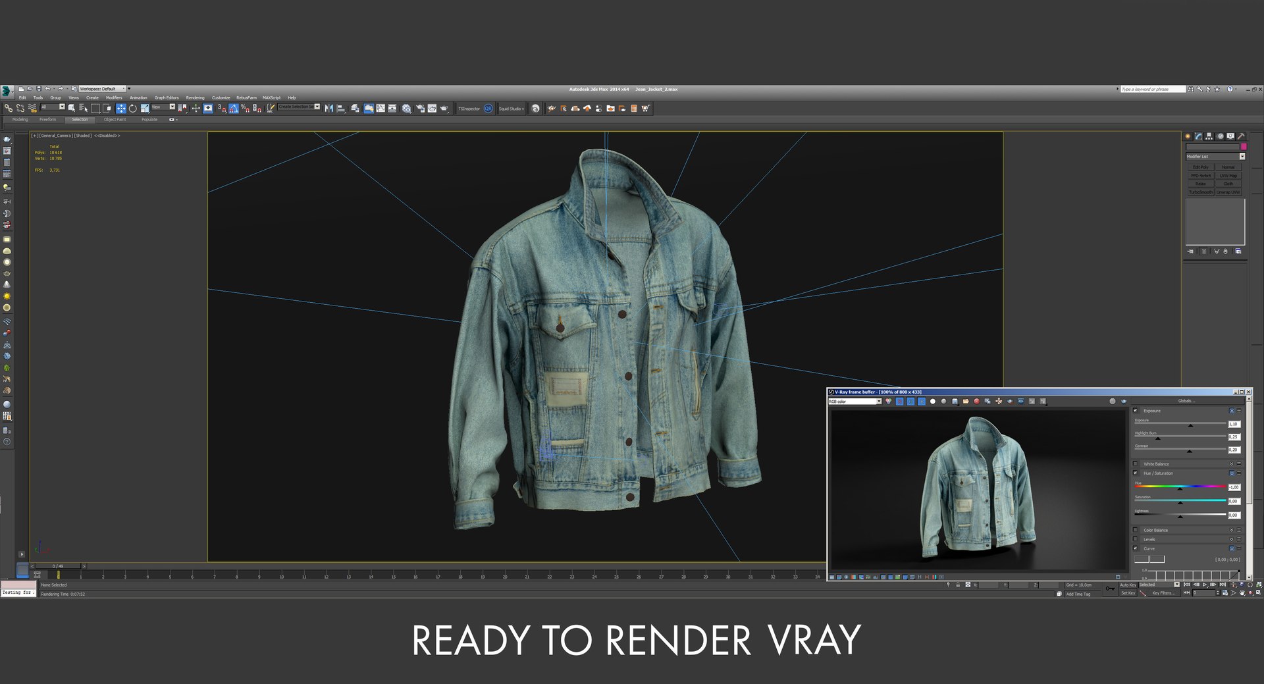Image resolution: width=1264 pixels, height=684 pixels.
Task: Toggle green channel in V-Ray frame buffer
Action: click(x=910, y=402)
